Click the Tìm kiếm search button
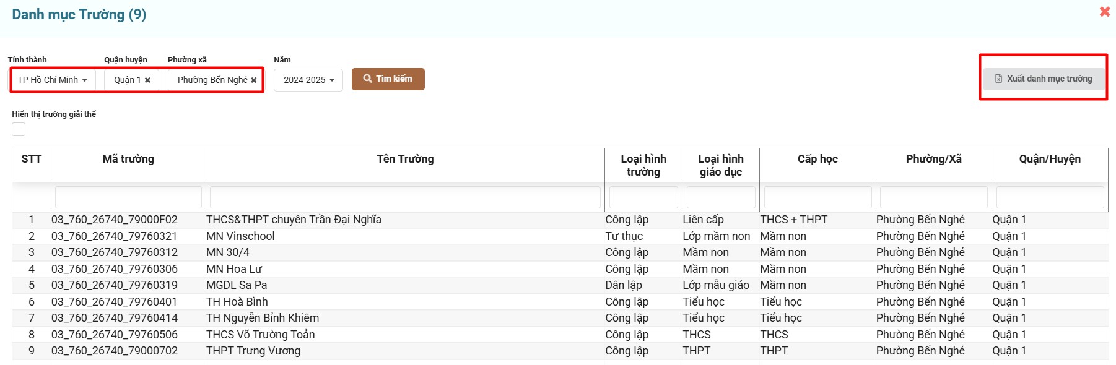Viewport: 1116px width, 365px height. click(388, 79)
